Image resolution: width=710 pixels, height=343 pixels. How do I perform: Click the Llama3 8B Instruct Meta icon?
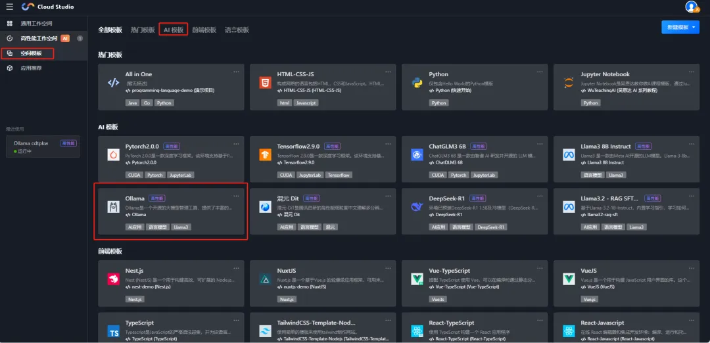tap(569, 155)
